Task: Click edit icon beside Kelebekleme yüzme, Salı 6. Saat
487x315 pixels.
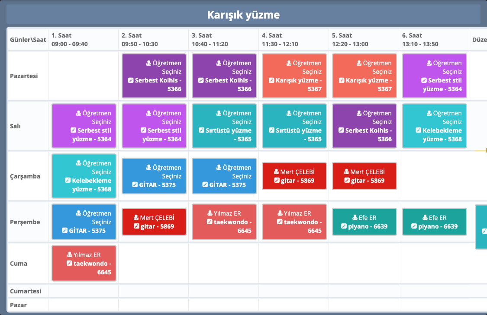Action: (418, 130)
